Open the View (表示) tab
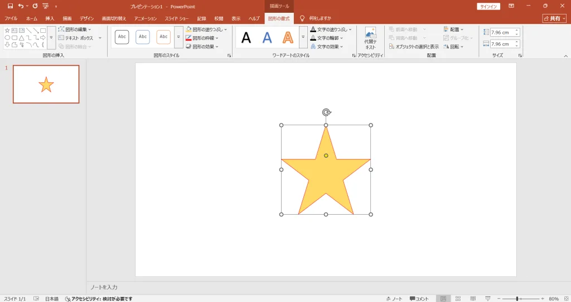This screenshot has width=571, height=302. pos(236,18)
